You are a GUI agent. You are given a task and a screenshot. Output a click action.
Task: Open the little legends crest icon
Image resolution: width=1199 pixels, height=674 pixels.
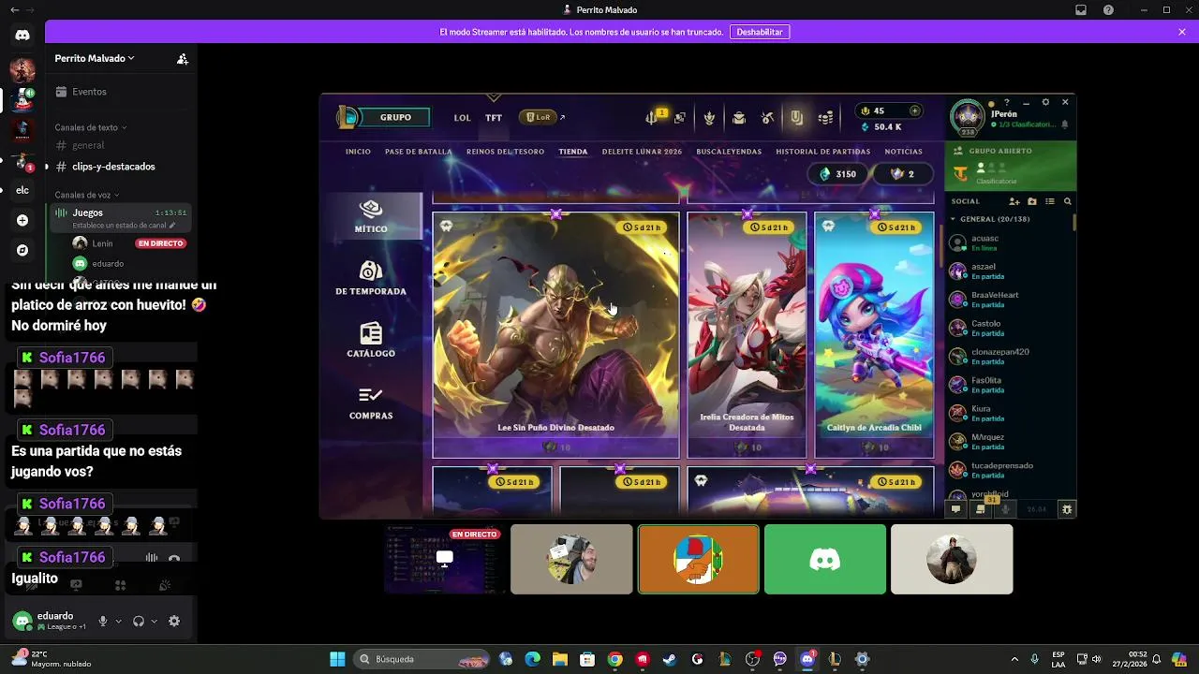click(x=710, y=118)
